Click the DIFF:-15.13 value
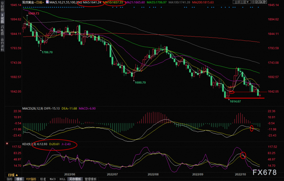The height and width of the screenshot is (181, 284). coord(52,108)
